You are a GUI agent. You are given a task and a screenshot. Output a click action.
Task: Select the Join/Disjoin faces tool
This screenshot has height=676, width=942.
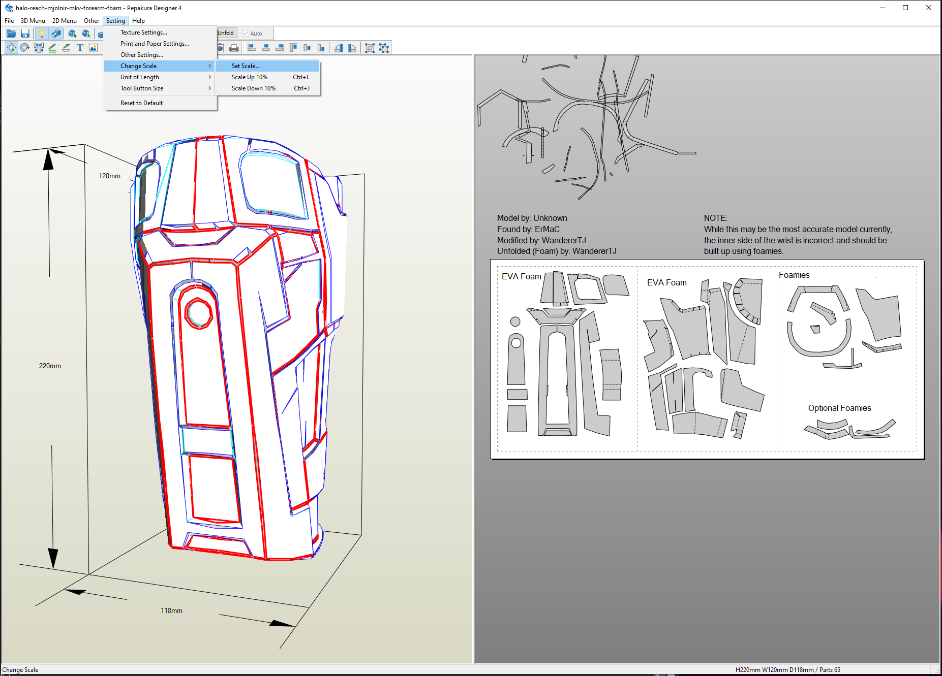pos(39,48)
